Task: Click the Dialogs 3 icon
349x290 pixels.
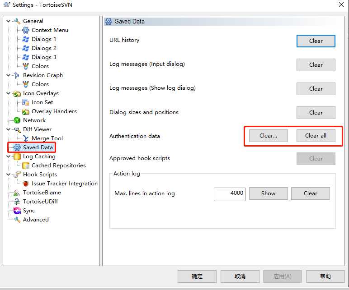Action: [26, 57]
